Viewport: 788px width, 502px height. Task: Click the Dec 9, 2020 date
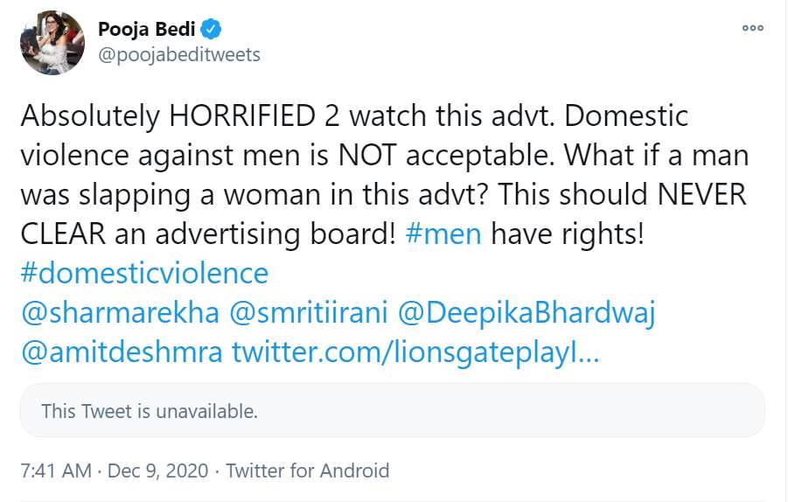(x=158, y=471)
